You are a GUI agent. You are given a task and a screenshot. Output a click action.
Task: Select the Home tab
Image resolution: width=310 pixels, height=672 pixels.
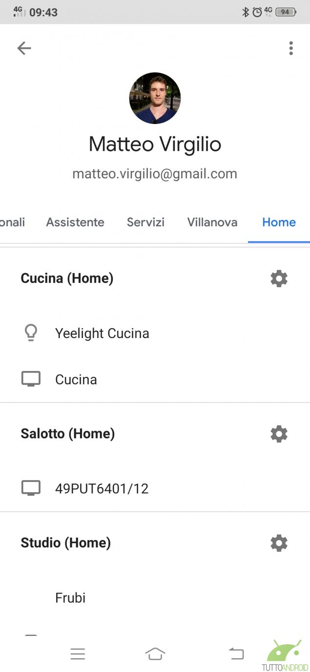(279, 222)
